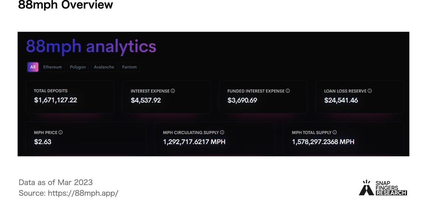Viewport: 431px width, 203px height.
Task: Click the Total Deposits card value
Action: [56, 100]
